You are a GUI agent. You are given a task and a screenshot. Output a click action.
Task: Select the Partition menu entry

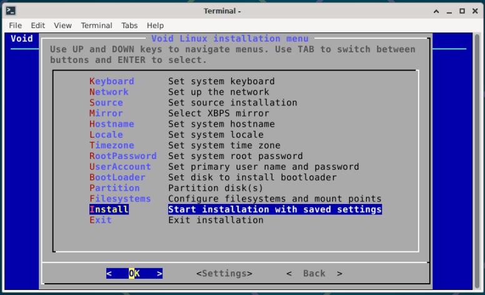114,188
